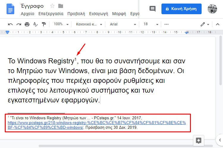The width and height of the screenshot is (223, 148).
Task: Click the left indent marker on ruler
Action: (x=7, y=32)
